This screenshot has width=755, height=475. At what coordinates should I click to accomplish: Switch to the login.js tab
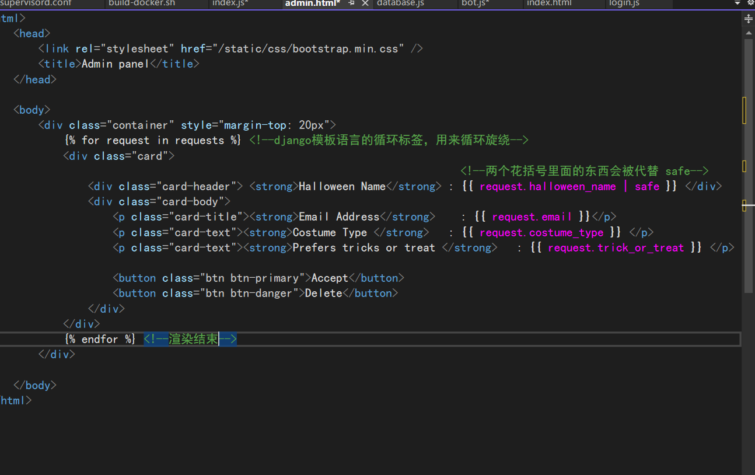[624, 4]
